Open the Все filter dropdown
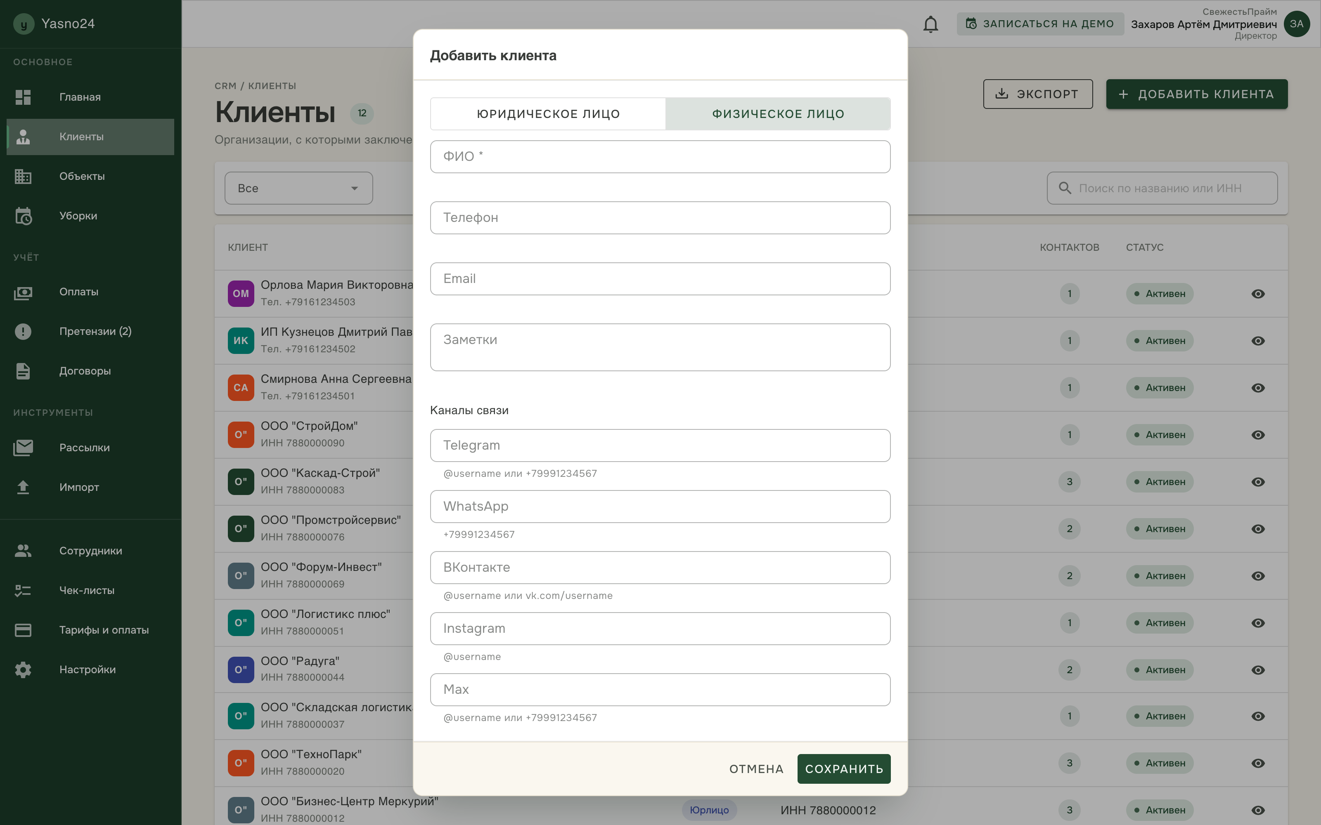This screenshot has width=1321, height=825. tap(298, 188)
